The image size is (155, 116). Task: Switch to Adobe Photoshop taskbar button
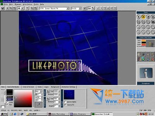58,114
